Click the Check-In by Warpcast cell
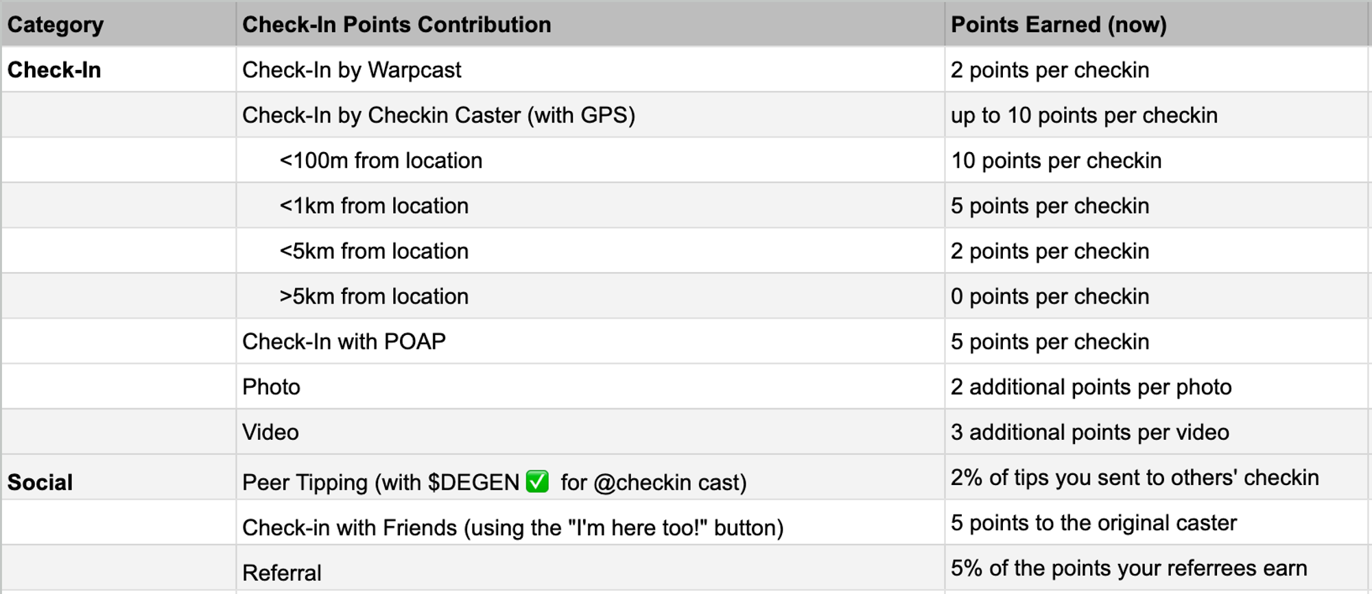This screenshot has height=594, width=1372. pyautogui.click(x=351, y=70)
